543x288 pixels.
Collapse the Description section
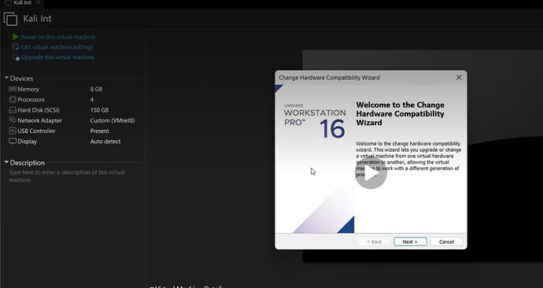6,161
